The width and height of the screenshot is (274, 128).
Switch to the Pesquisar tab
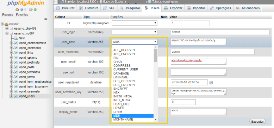(x=130, y=8)
